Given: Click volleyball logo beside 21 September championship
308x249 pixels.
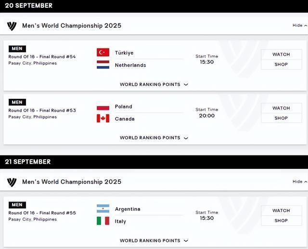Looking at the screenshot, I should [12, 182].
